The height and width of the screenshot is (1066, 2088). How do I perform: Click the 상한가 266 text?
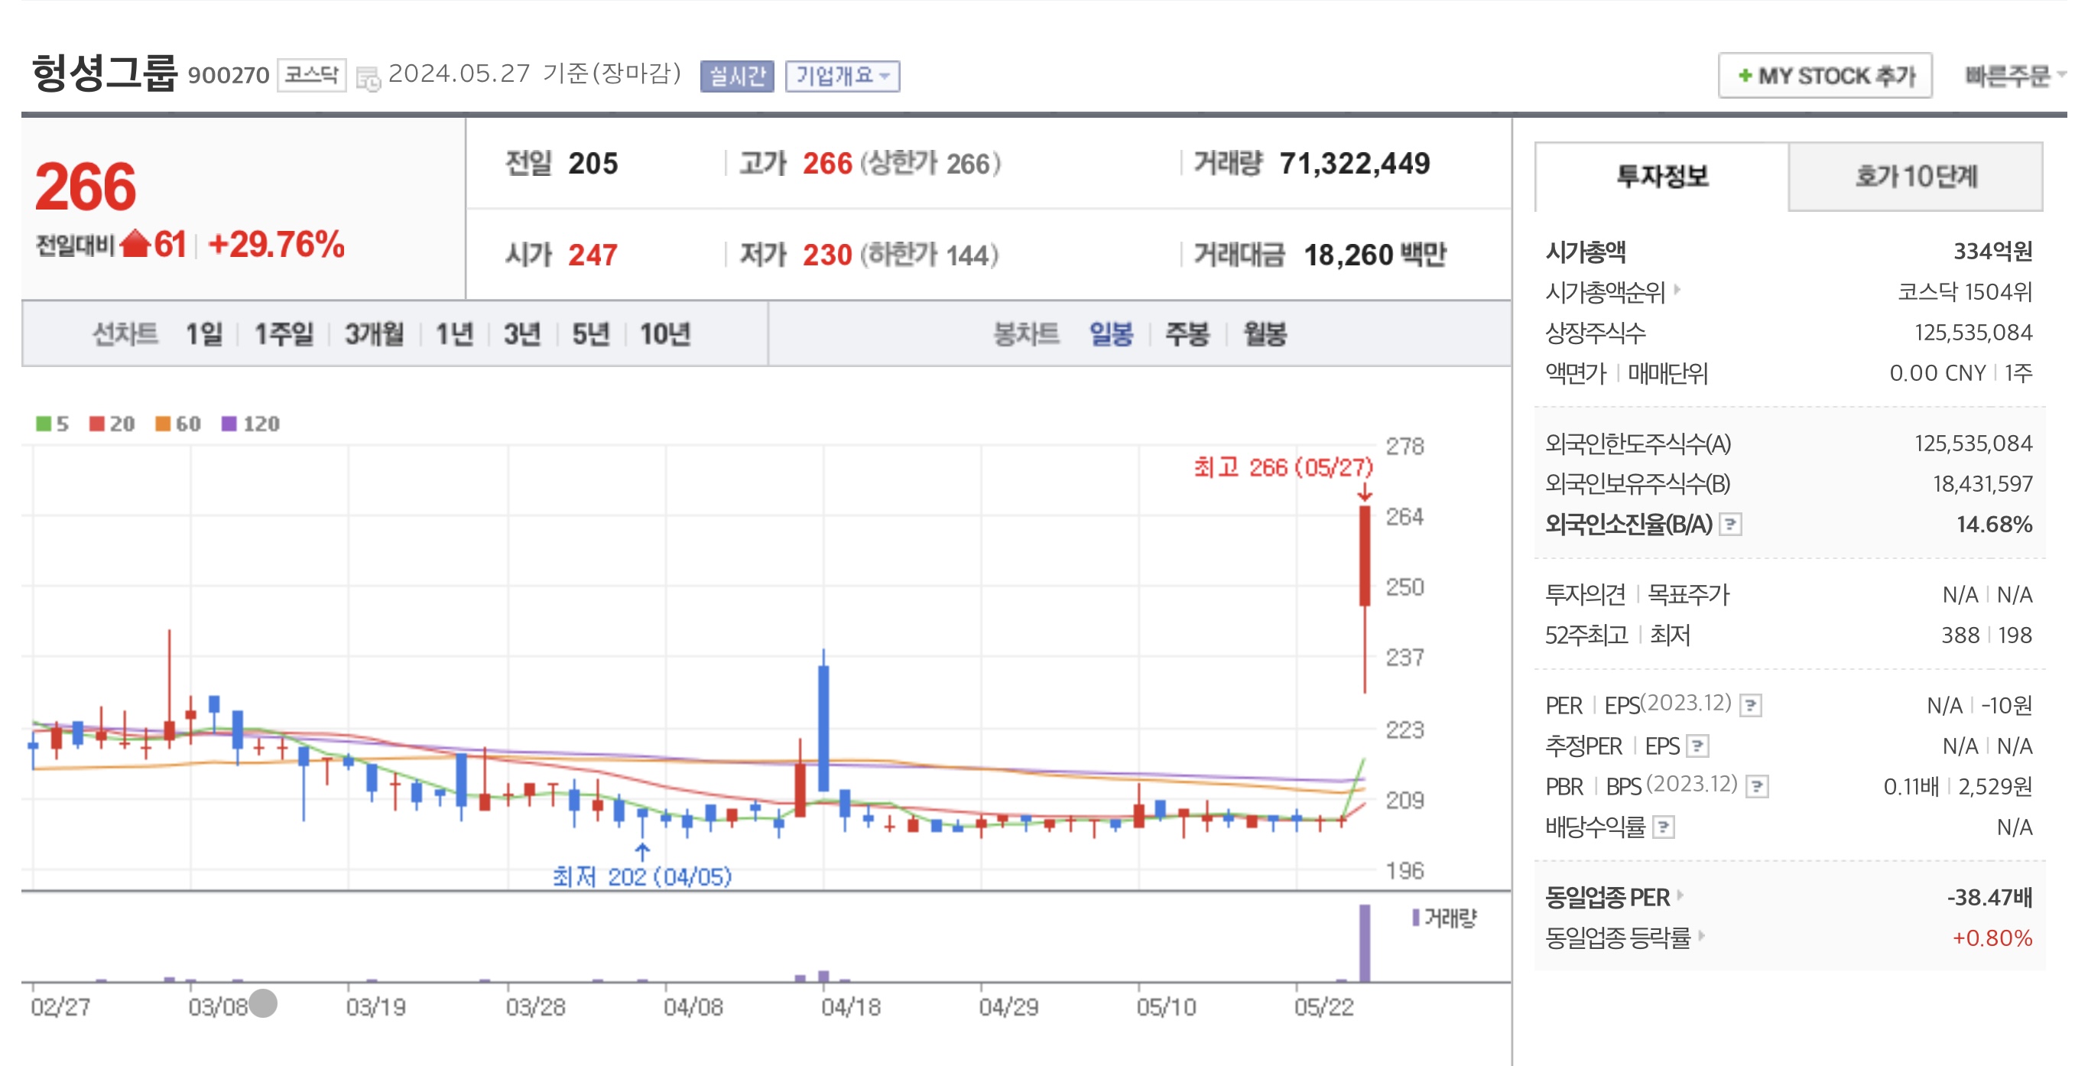pos(930,164)
